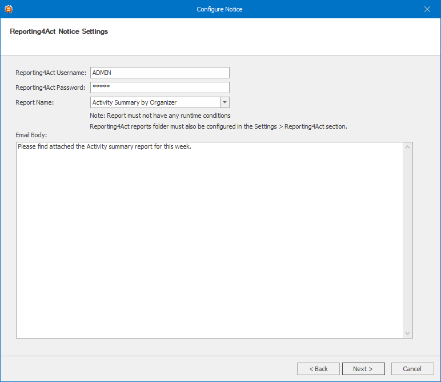This screenshot has width=441, height=382.
Task: Click the Reporting4Act Username label
Action: (51, 73)
